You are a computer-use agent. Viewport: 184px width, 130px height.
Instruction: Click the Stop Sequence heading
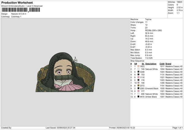pos(138,61)
